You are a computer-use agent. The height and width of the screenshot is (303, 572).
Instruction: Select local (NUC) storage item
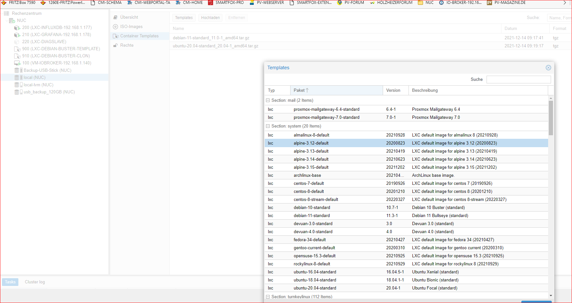(54, 78)
